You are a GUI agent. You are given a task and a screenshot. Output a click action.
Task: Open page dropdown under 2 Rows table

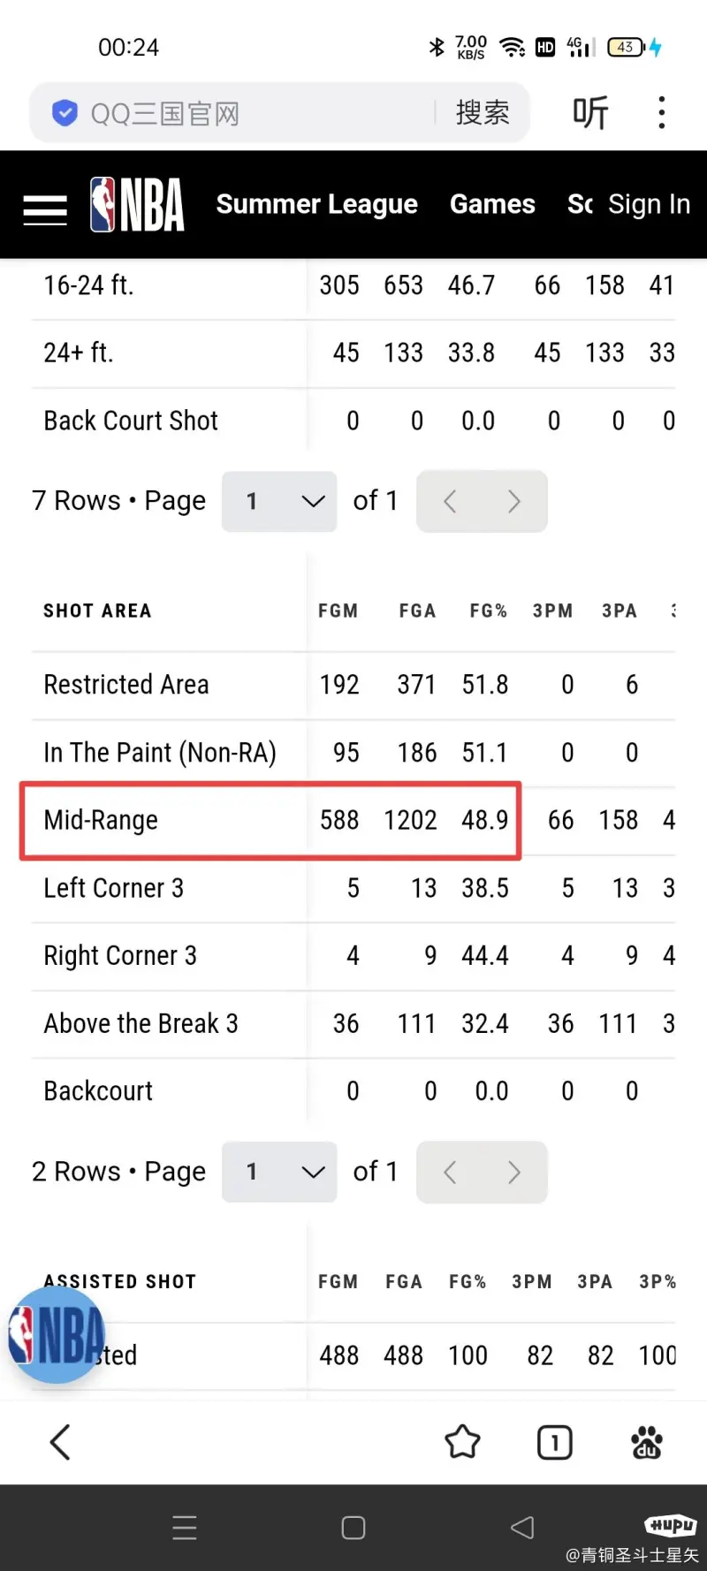click(279, 1172)
